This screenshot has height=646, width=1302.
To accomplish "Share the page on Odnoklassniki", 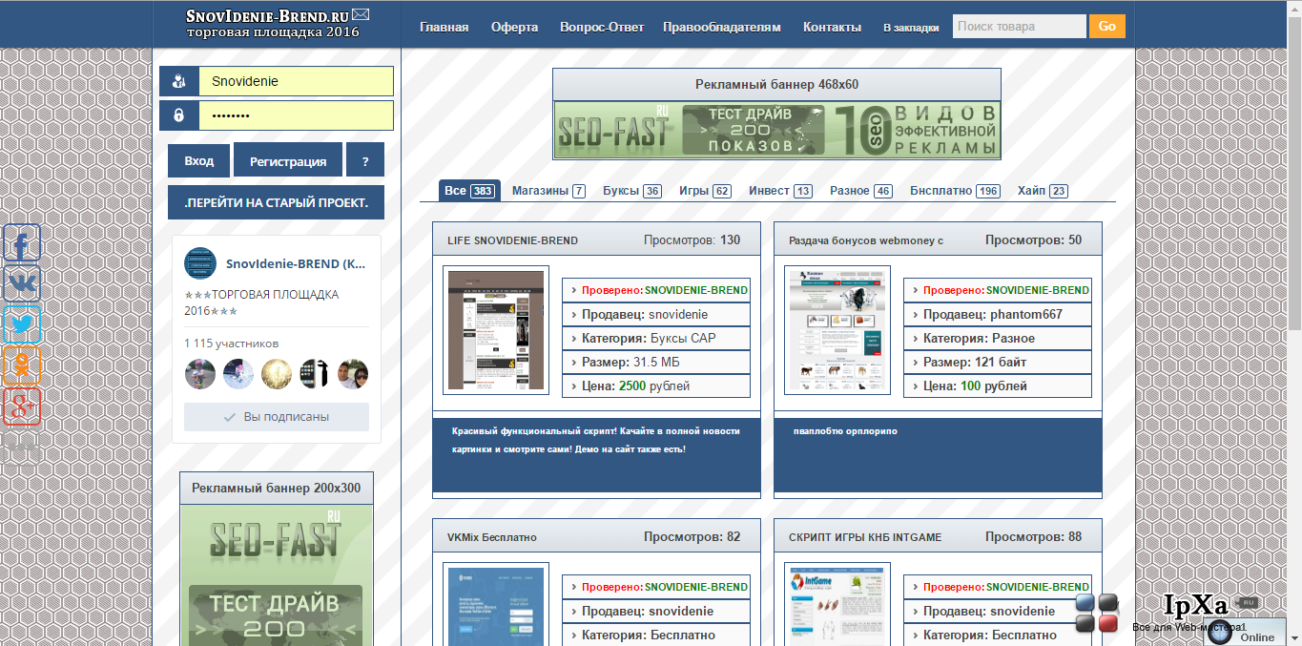I will click(x=22, y=365).
